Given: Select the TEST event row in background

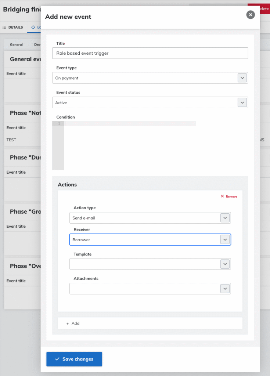Looking at the screenshot, I should tap(11, 140).
